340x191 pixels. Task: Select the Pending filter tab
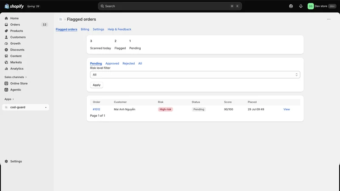[x=96, y=63]
